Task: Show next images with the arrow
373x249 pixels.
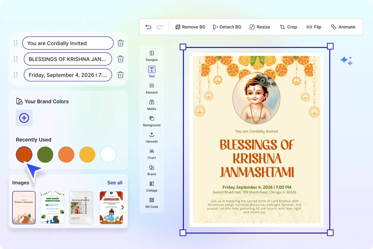Action: (x=122, y=207)
